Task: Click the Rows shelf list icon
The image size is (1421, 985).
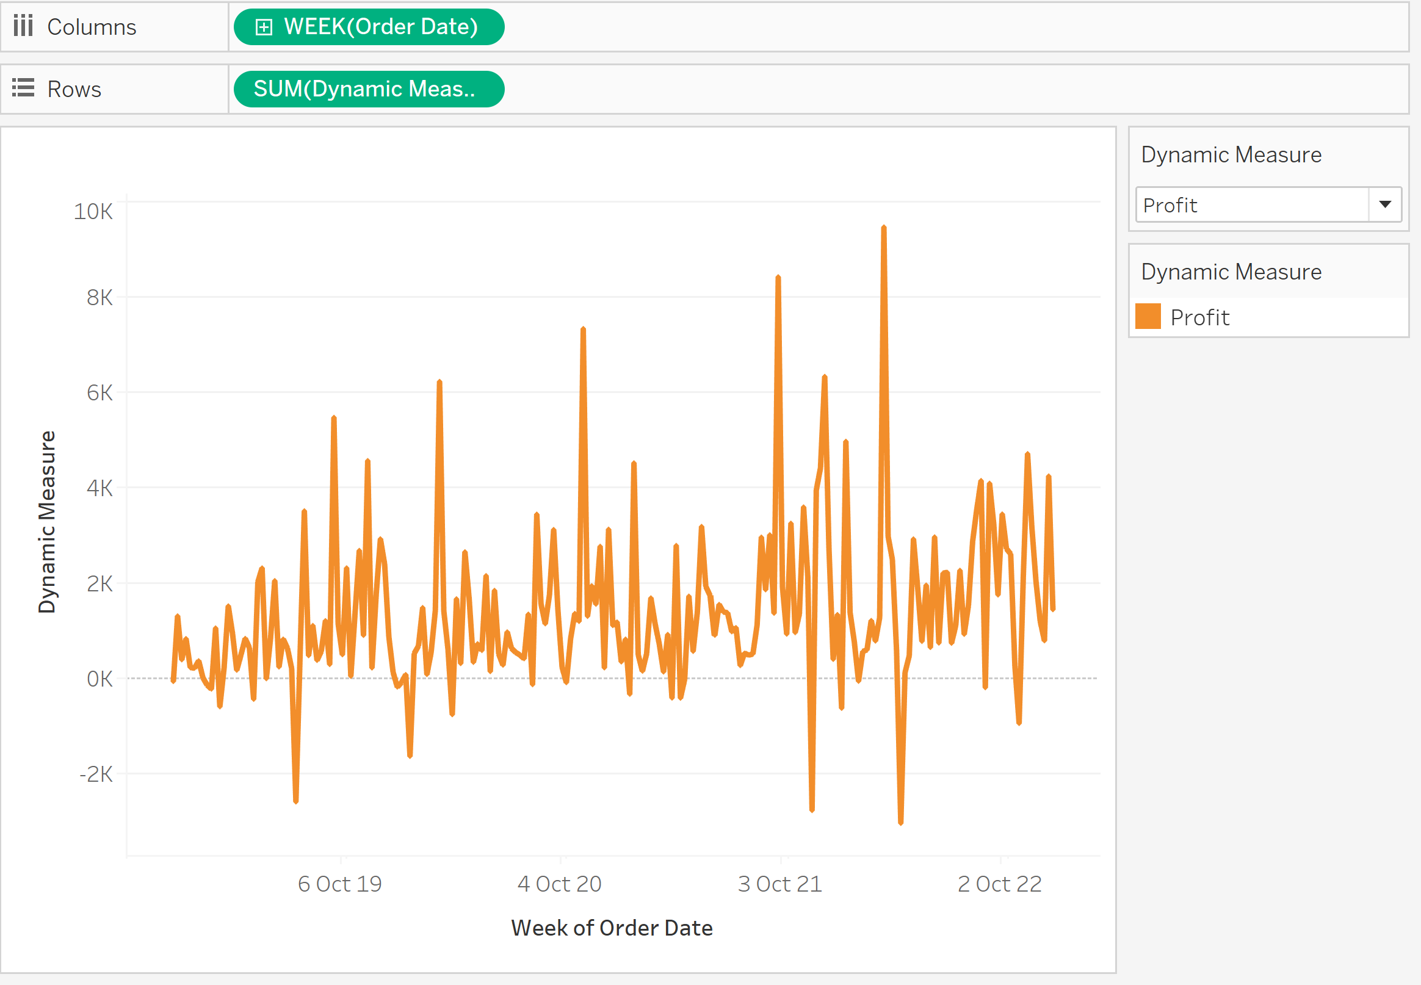Action: pos(23,88)
